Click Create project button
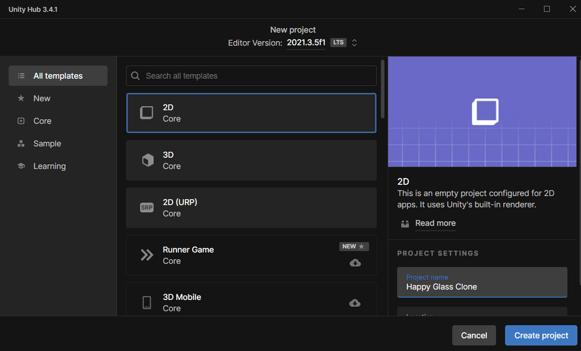 (x=541, y=336)
